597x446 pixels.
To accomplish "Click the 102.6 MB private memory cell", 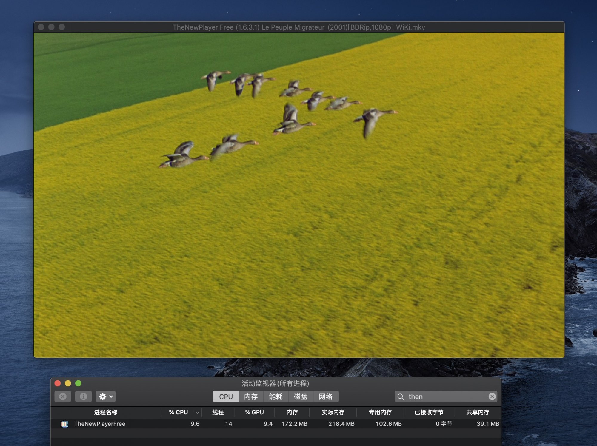I will [389, 424].
